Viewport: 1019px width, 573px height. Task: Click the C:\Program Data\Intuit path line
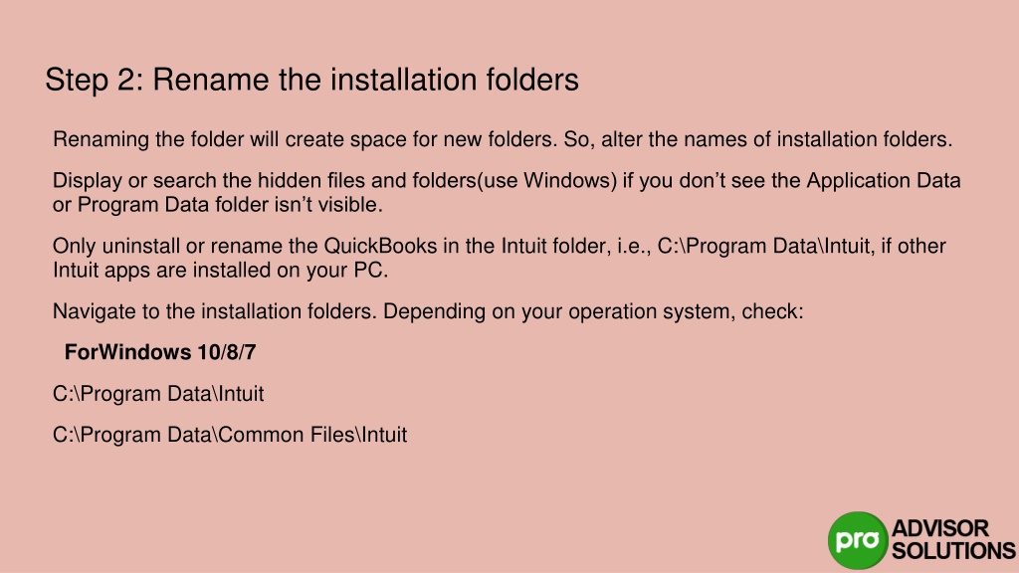[x=158, y=394]
